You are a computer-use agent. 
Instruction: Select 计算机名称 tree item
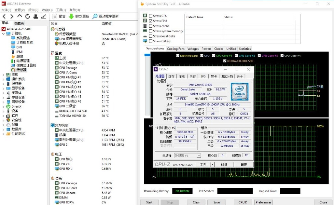pos(24,43)
